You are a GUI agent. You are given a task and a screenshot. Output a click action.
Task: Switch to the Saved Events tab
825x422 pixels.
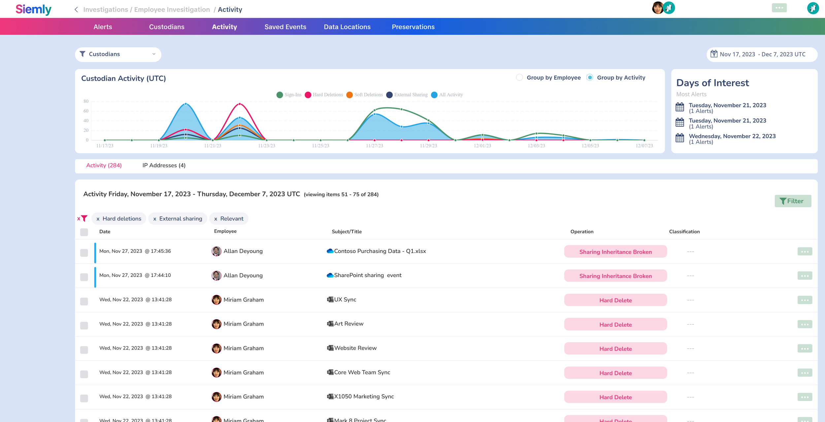(285, 27)
